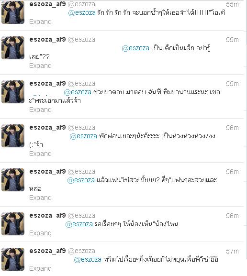The width and height of the screenshot is (247, 276).
Task: Click avatar of the 'รอเรื่อยๆ' tweet
Action: pos(13,224)
